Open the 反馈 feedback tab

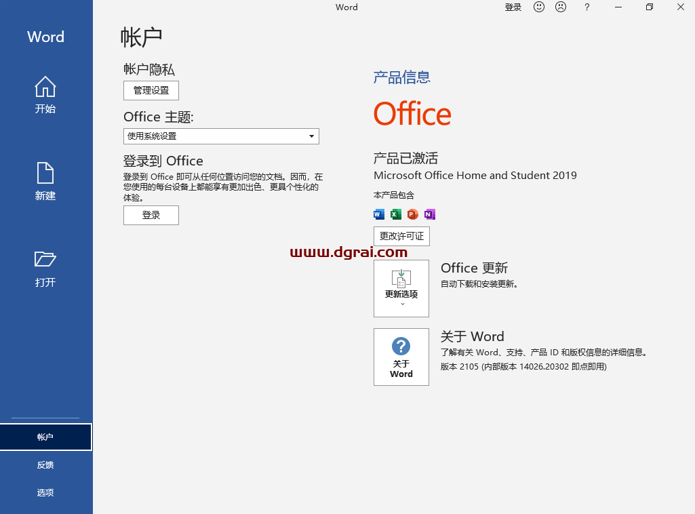point(45,464)
